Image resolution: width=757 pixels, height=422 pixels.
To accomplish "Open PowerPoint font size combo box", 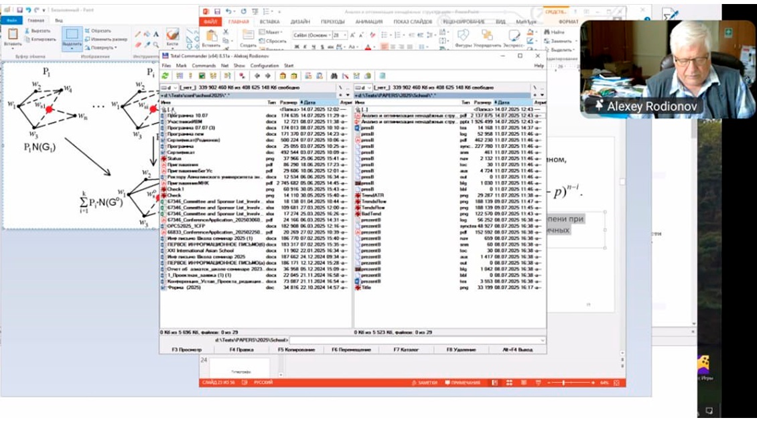I will 340,36.
